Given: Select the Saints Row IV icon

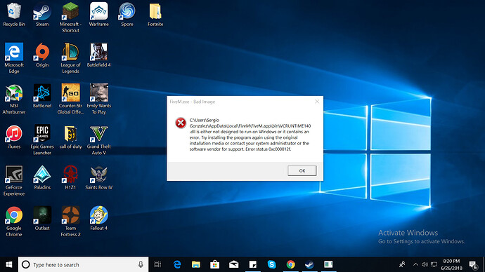Looking at the screenshot, I should [x=98, y=178].
